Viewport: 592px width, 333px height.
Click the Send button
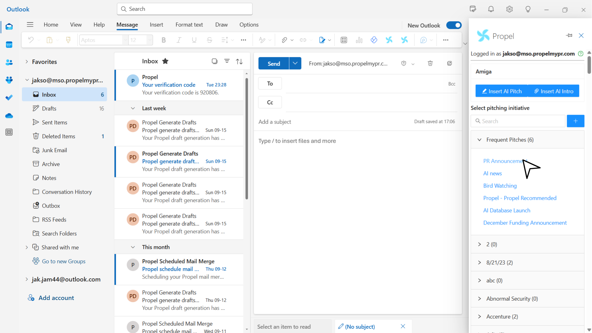pos(273,63)
